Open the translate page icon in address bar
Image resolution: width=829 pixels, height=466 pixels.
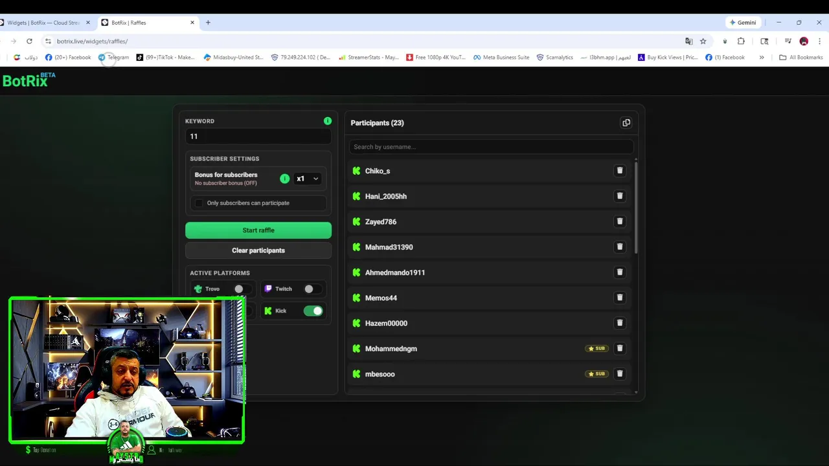click(x=688, y=41)
